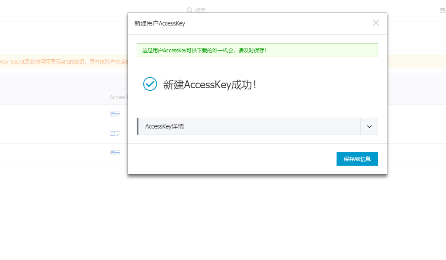The height and width of the screenshot is (260, 446).
Task: Click the 保存AK信息 button
Action: pos(357,159)
